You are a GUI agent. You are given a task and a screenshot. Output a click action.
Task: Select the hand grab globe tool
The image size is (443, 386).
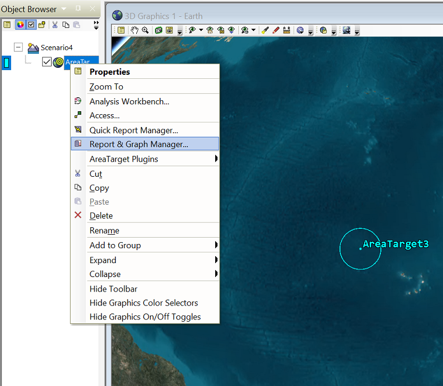(x=135, y=30)
